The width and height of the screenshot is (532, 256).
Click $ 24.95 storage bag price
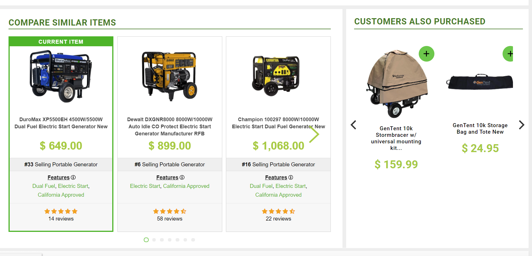point(480,148)
